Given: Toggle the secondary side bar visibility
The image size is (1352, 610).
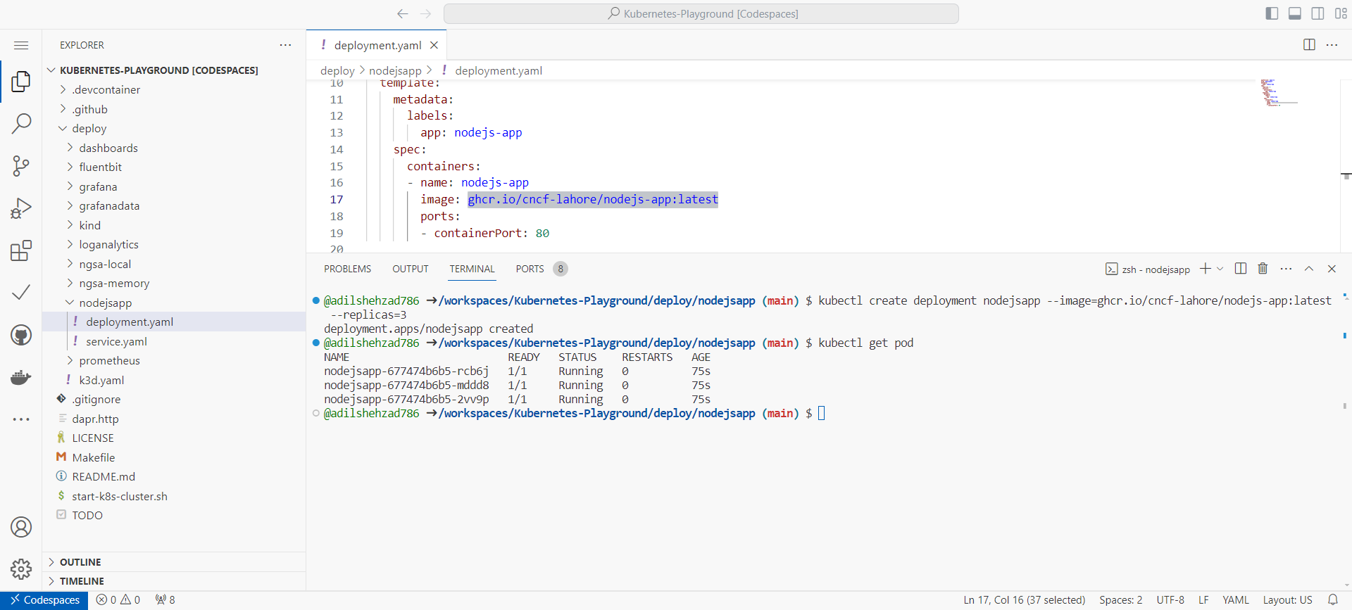Looking at the screenshot, I should tap(1317, 13).
